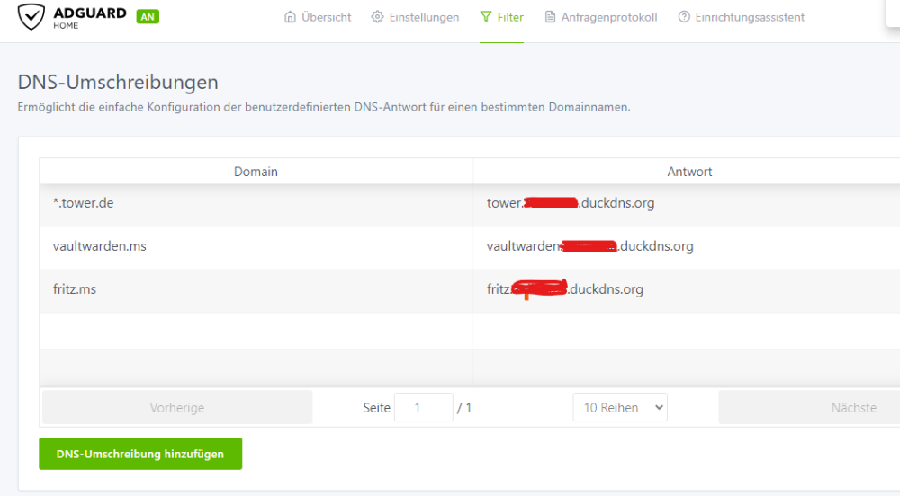Click DNS-Umschreibung hinzufügen button

[x=140, y=454]
